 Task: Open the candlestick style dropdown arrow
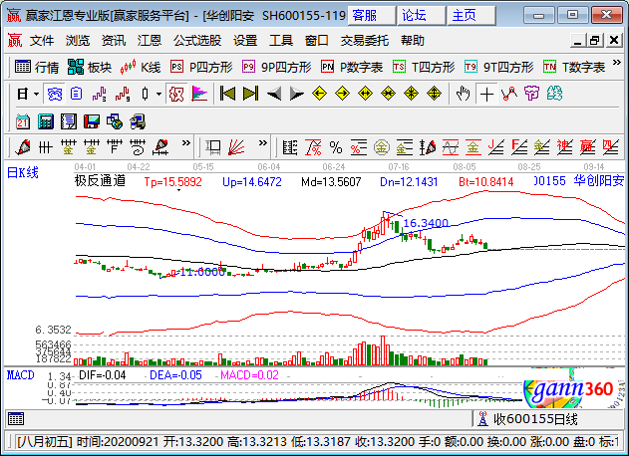click(x=158, y=95)
